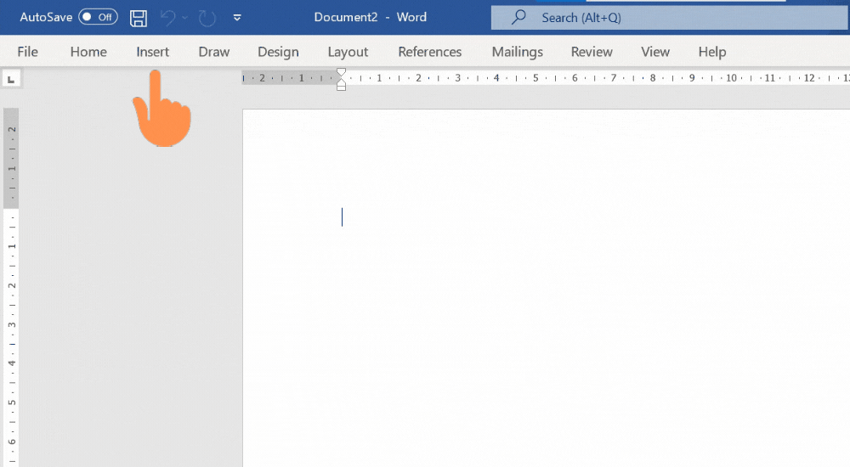Open the File menu

pos(27,52)
